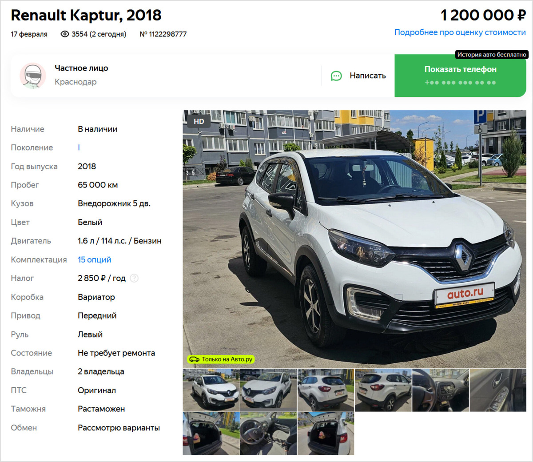This screenshot has width=533, height=462.
Task: Click the tax help question mark icon
Action: point(134,278)
